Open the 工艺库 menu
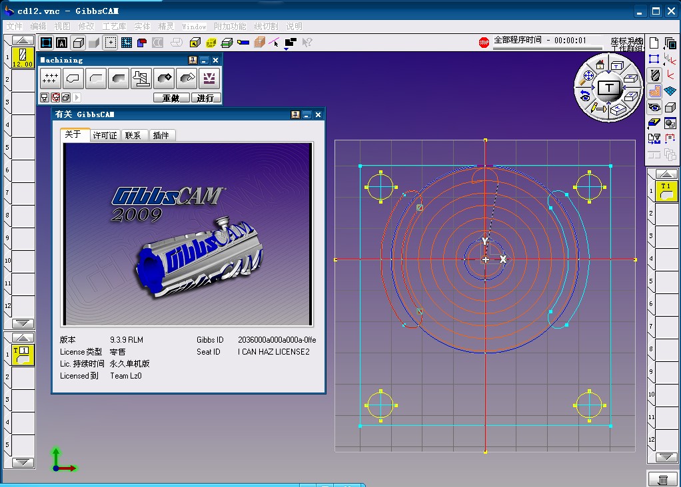This screenshot has height=487, width=681. [x=114, y=27]
